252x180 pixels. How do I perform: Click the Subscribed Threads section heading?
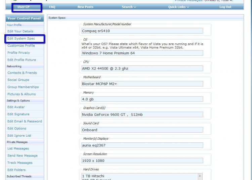pos(19,176)
